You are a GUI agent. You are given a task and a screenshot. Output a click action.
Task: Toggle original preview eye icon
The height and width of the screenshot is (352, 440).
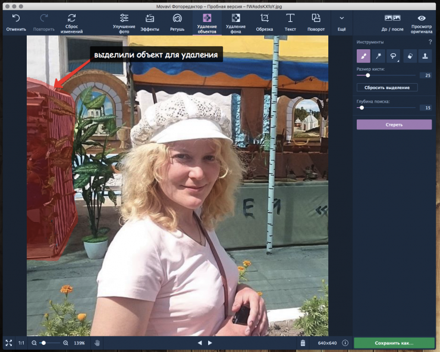click(422, 22)
